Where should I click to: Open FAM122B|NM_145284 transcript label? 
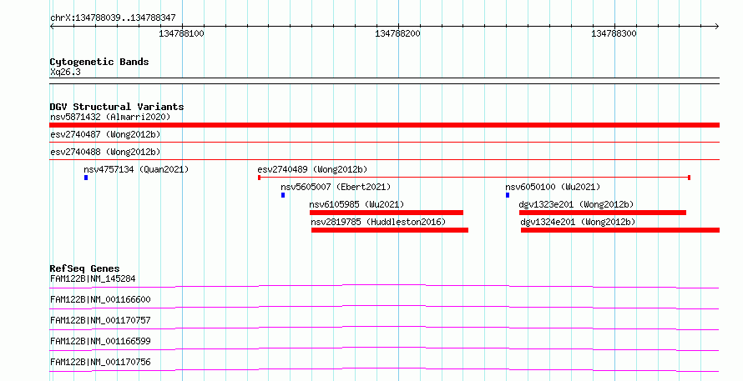click(x=93, y=278)
